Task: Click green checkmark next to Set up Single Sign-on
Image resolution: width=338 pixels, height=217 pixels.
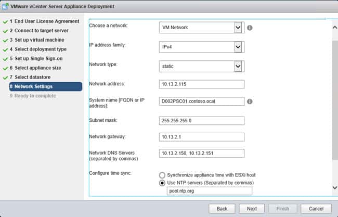Action: coord(5,59)
